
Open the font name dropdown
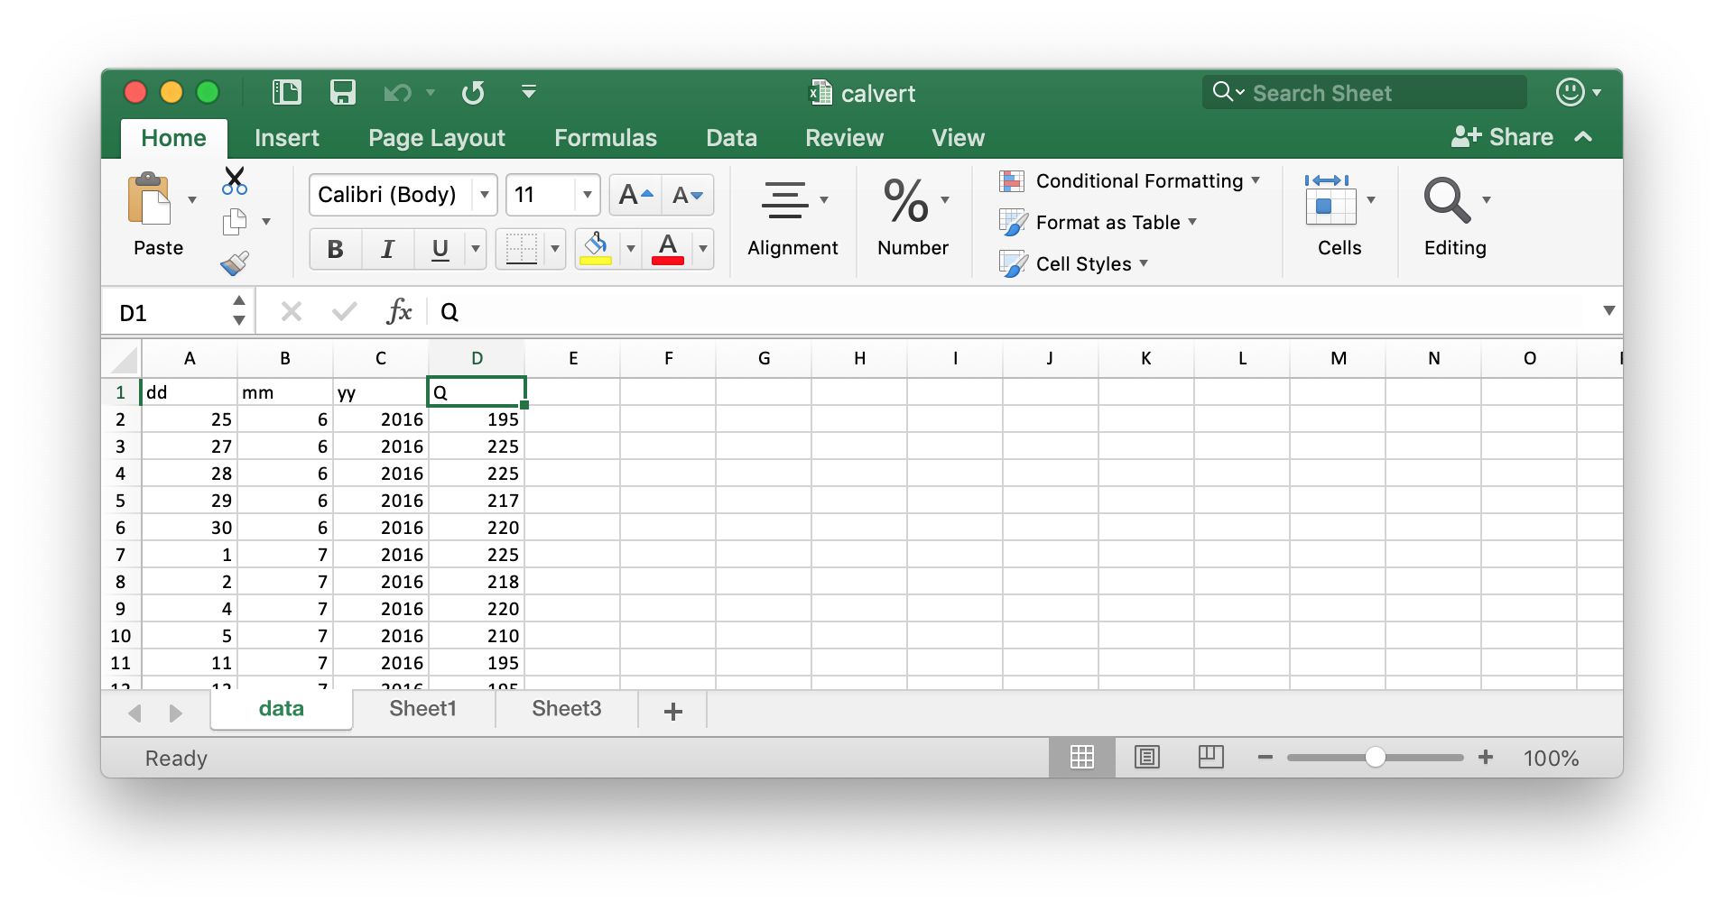(x=485, y=195)
